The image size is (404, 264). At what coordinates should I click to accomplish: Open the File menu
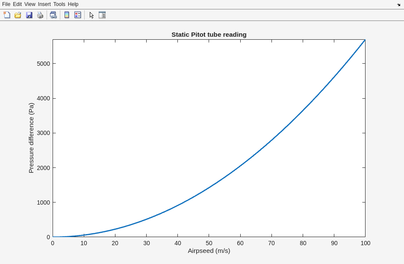click(x=6, y=4)
